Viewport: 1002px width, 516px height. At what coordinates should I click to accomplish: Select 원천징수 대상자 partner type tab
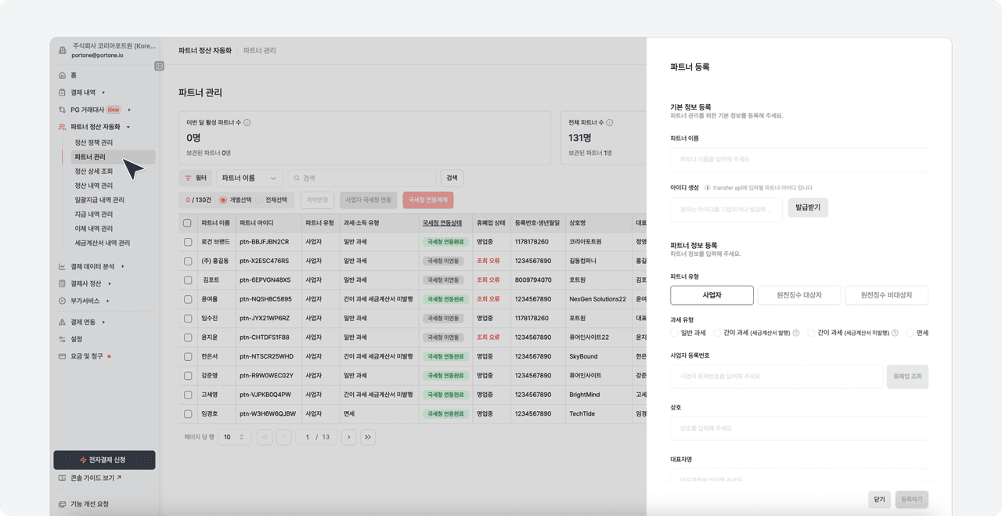(x=799, y=295)
